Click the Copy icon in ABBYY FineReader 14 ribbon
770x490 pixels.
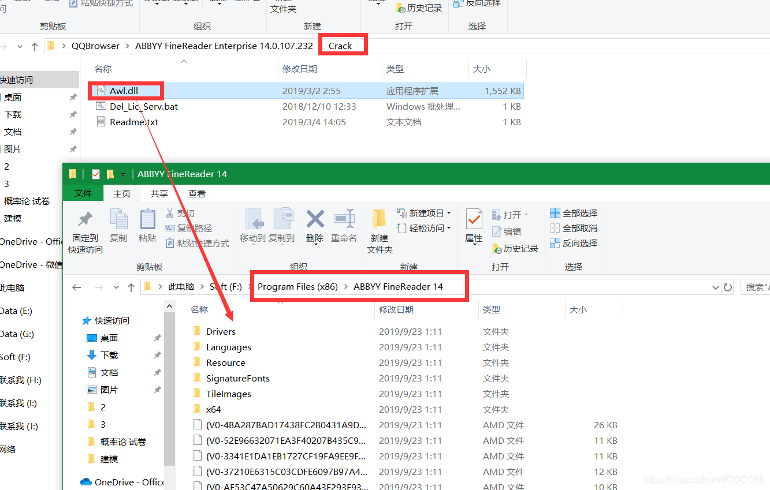pos(118,226)
